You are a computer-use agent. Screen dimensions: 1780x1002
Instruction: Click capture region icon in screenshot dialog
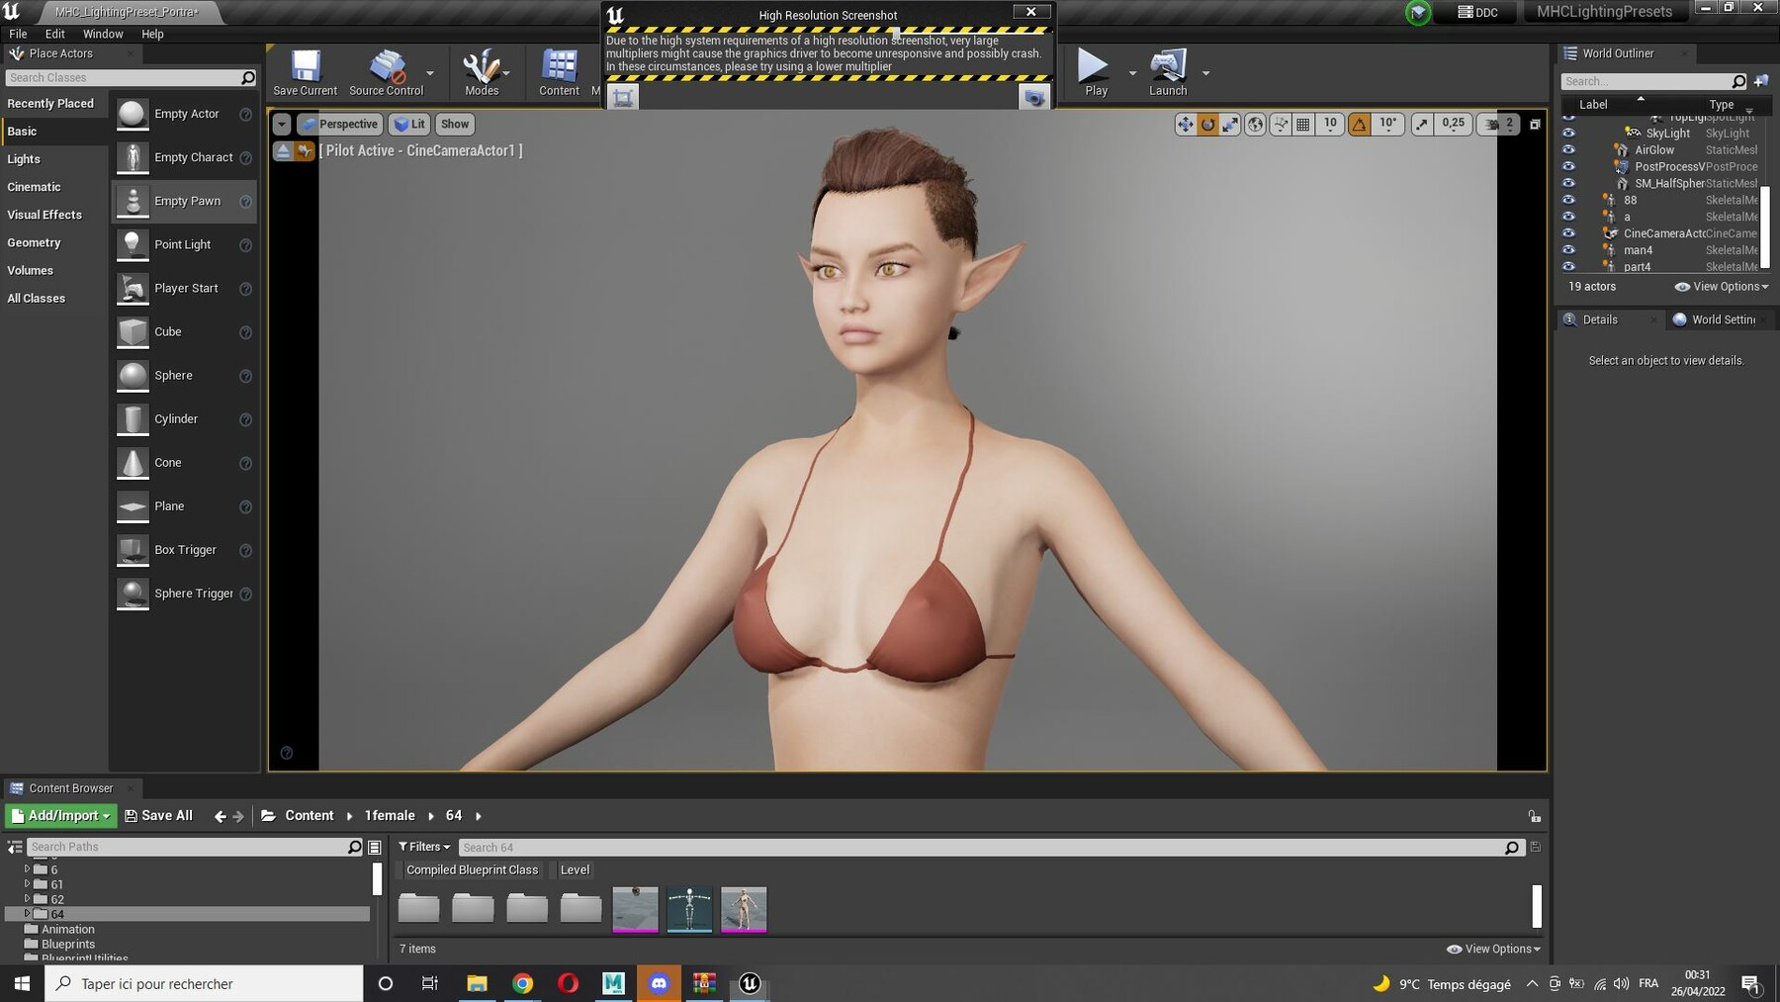(623, 97)
